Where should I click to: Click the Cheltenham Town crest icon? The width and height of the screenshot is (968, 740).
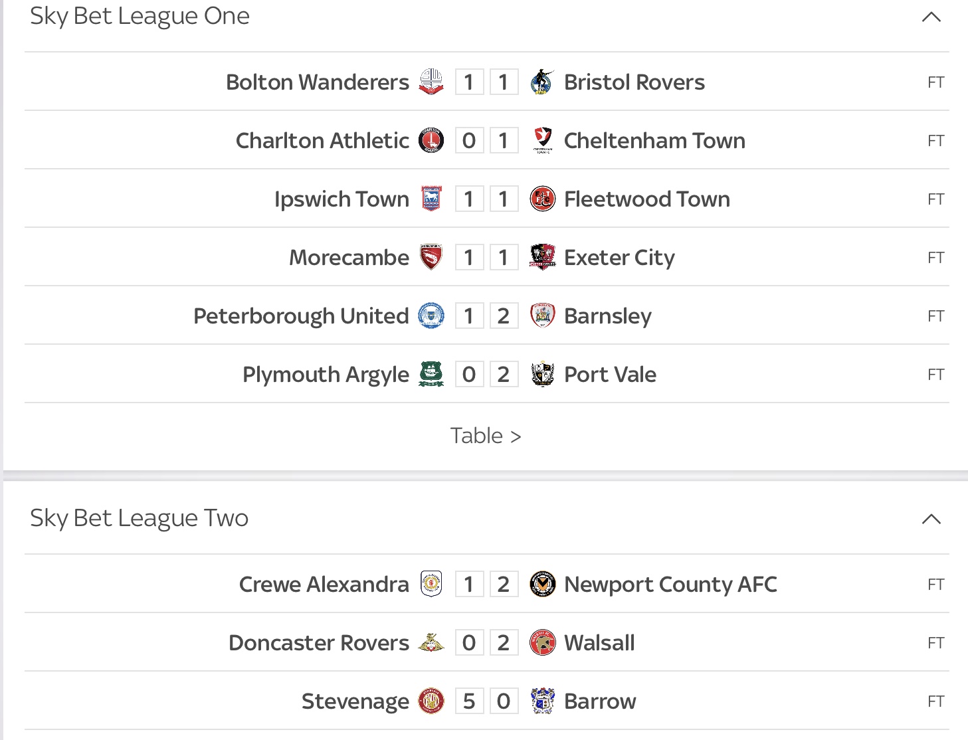click(542, 140)
